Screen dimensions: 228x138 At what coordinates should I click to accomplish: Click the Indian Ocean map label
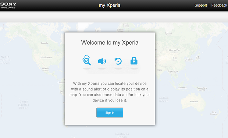click(x=164, y=100)
